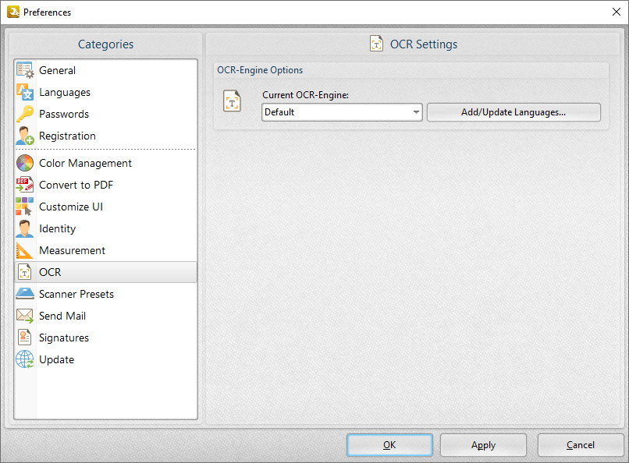Select the OCR page icon

tap(25, 272)
